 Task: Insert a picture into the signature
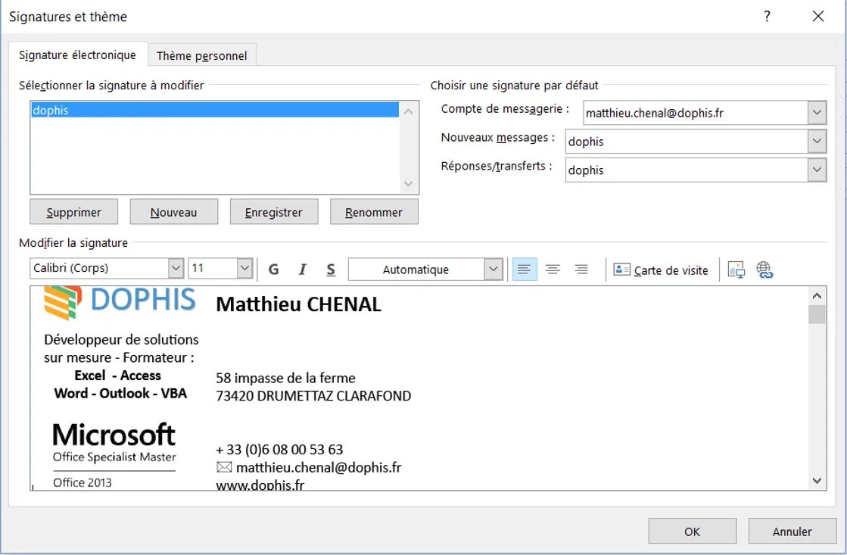pos(736,269)
